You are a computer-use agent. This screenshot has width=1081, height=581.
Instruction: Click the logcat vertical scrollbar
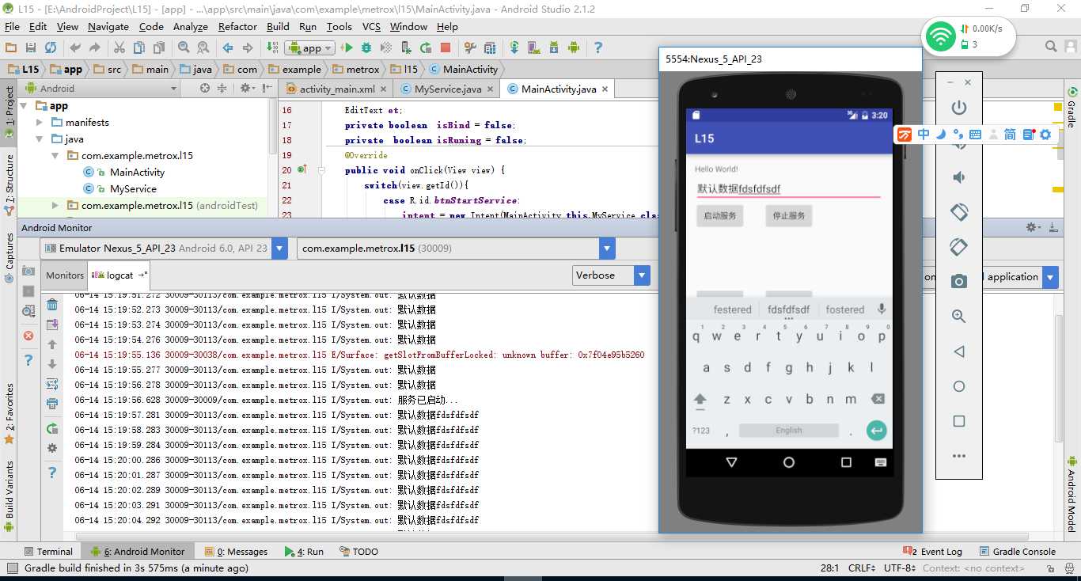1060,380
